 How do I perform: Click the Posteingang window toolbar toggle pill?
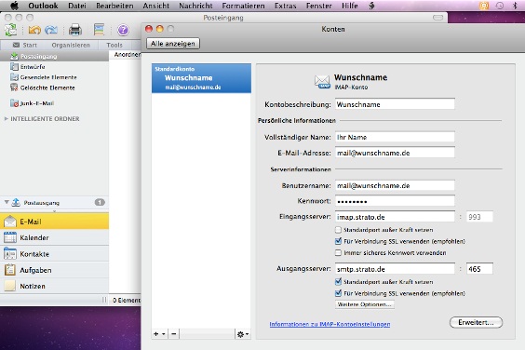tap(437, 18)
